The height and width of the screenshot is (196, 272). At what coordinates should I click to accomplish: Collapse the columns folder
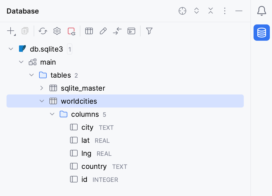pos(52,114)
